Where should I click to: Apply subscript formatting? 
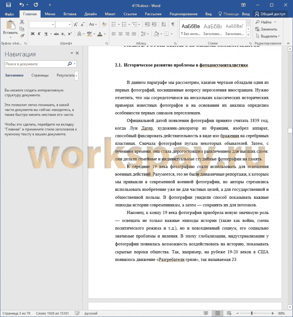63,34
